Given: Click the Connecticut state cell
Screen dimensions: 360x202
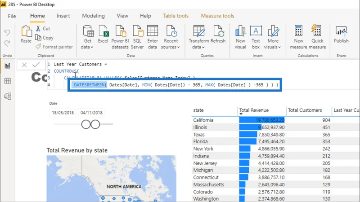Looking at the screenshot, I should [206, 177].
